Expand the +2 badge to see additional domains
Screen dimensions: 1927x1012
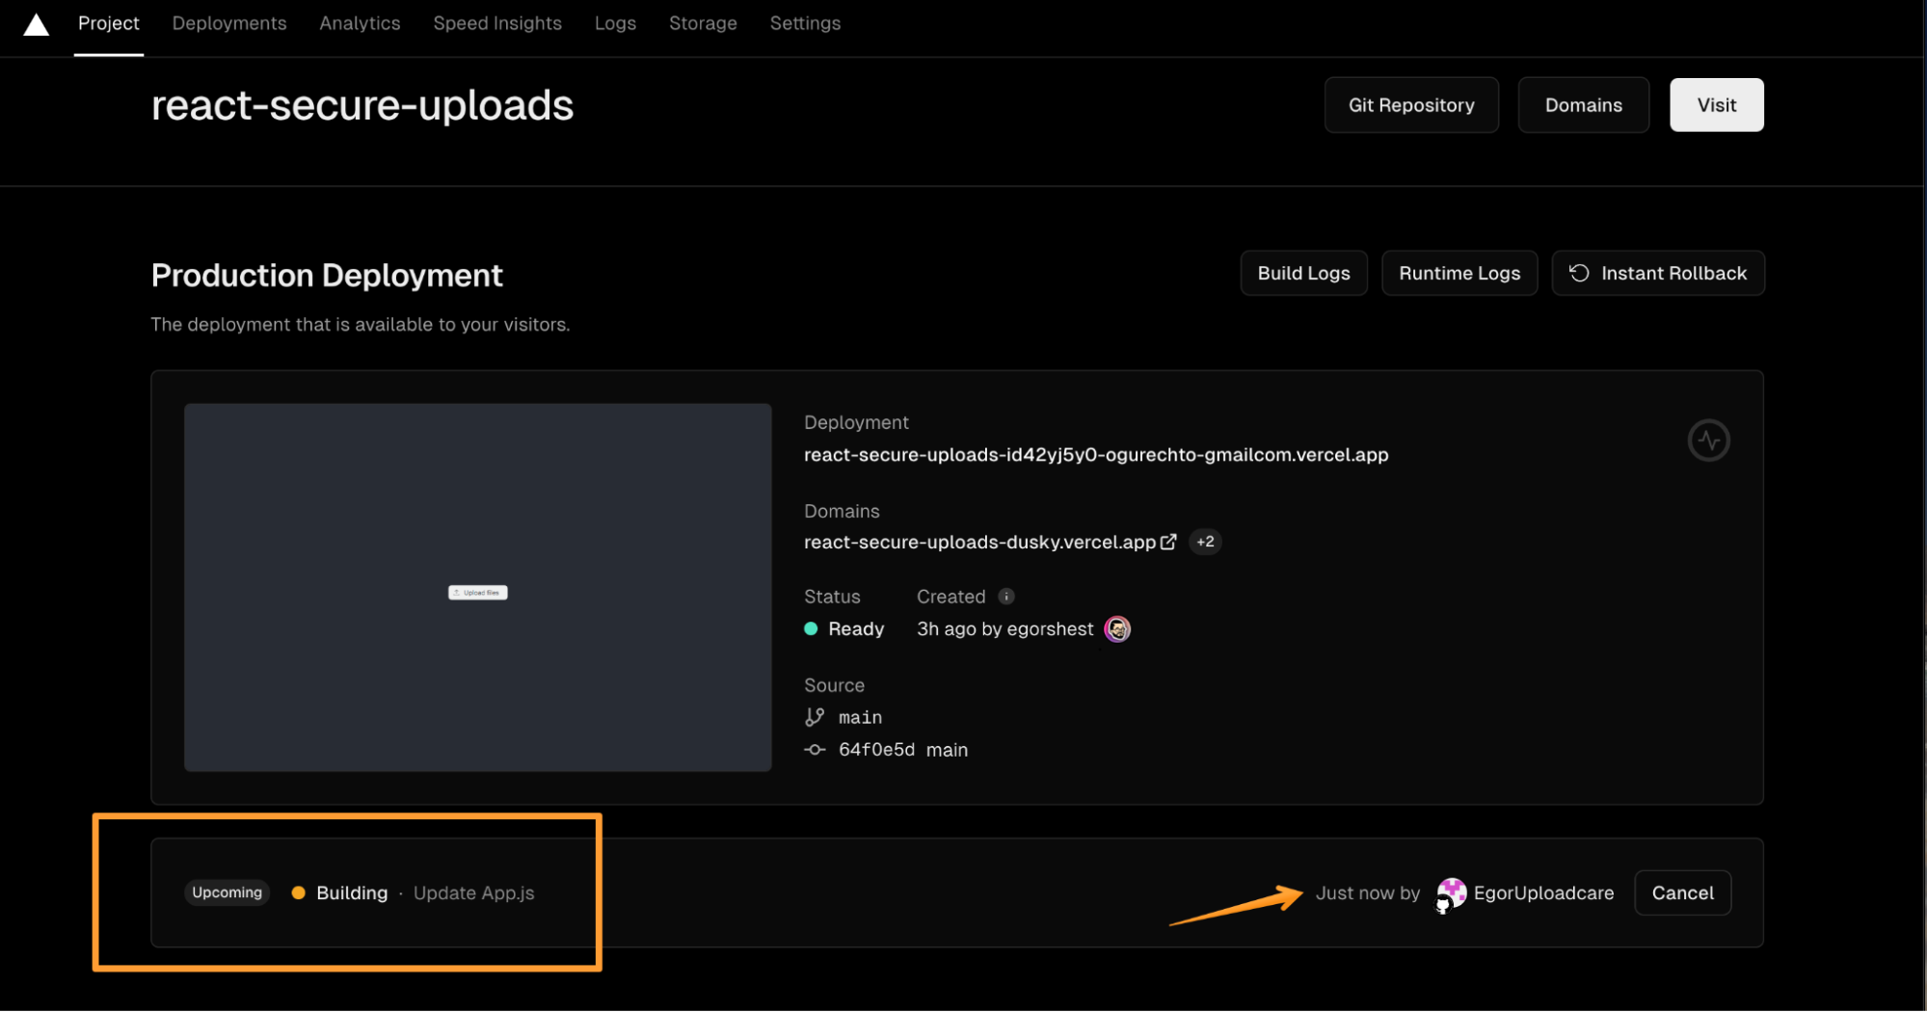(x=1205, y=542)
